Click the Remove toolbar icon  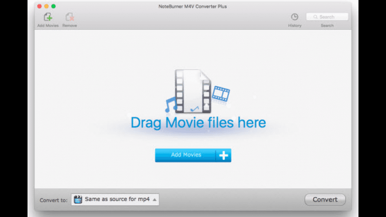pos(70,17)
